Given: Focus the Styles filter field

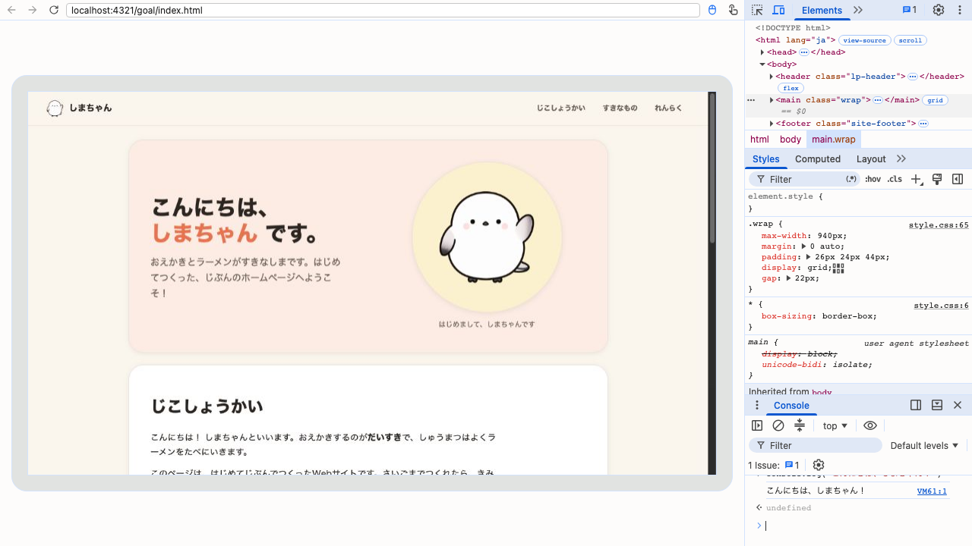Looking at the screenshot, I should (804, 179).
